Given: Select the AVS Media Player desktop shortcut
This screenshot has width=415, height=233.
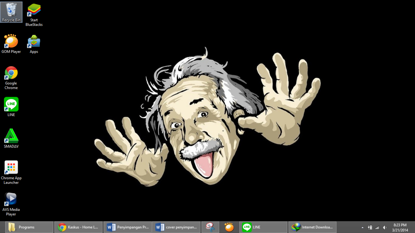Looking at the screenshot, I should 11,204.
